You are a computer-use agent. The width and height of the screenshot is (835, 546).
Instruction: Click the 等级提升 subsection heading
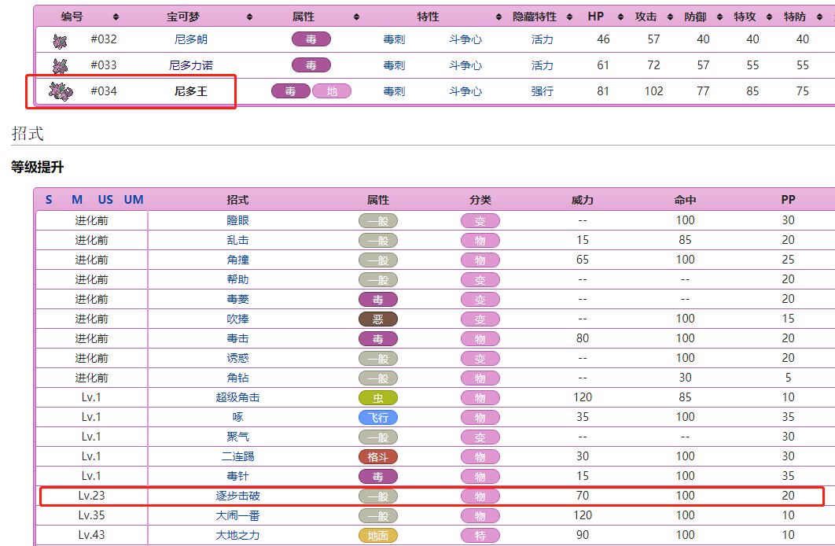tap(37, 168)
